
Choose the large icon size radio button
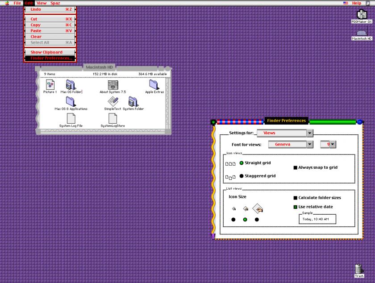pos(257,220)
